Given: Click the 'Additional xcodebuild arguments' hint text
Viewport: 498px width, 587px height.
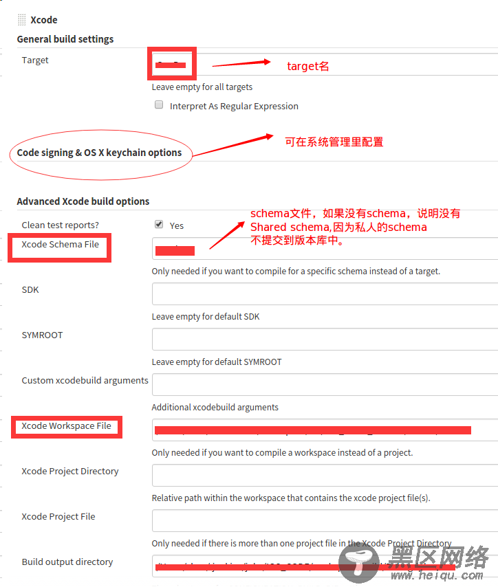Looking at the screenshot, I should click(x=215, y=408).
